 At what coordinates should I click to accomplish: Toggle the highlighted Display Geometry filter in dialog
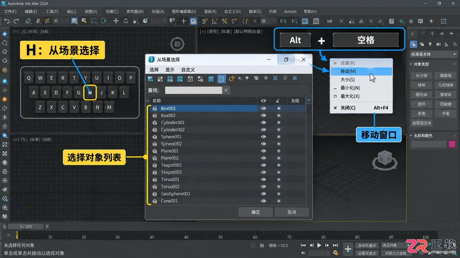pyautogui.click(x=222, y=78)
